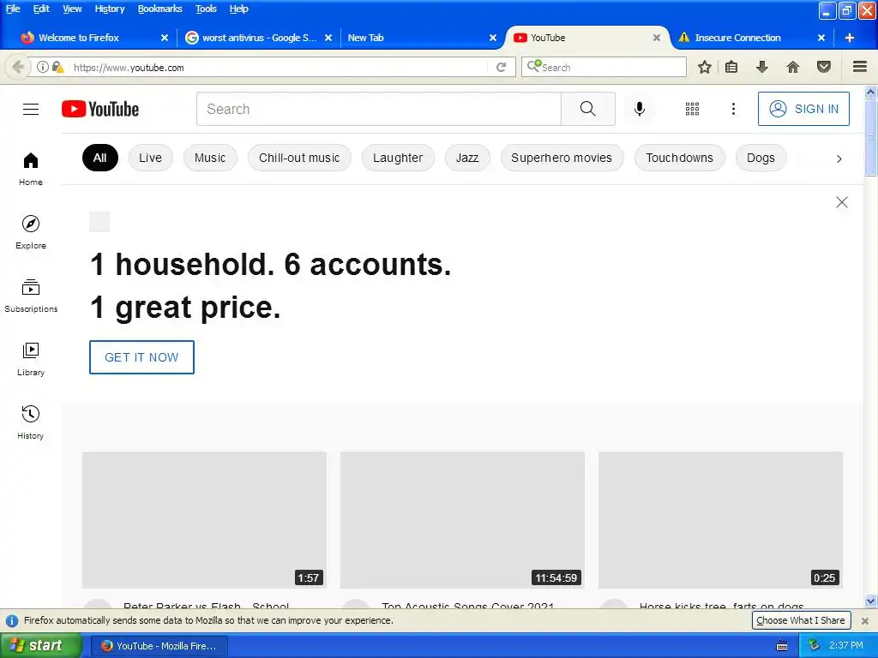Open the History menu in menu bar
The image size is (878, 658).
(x=109, y=9)
